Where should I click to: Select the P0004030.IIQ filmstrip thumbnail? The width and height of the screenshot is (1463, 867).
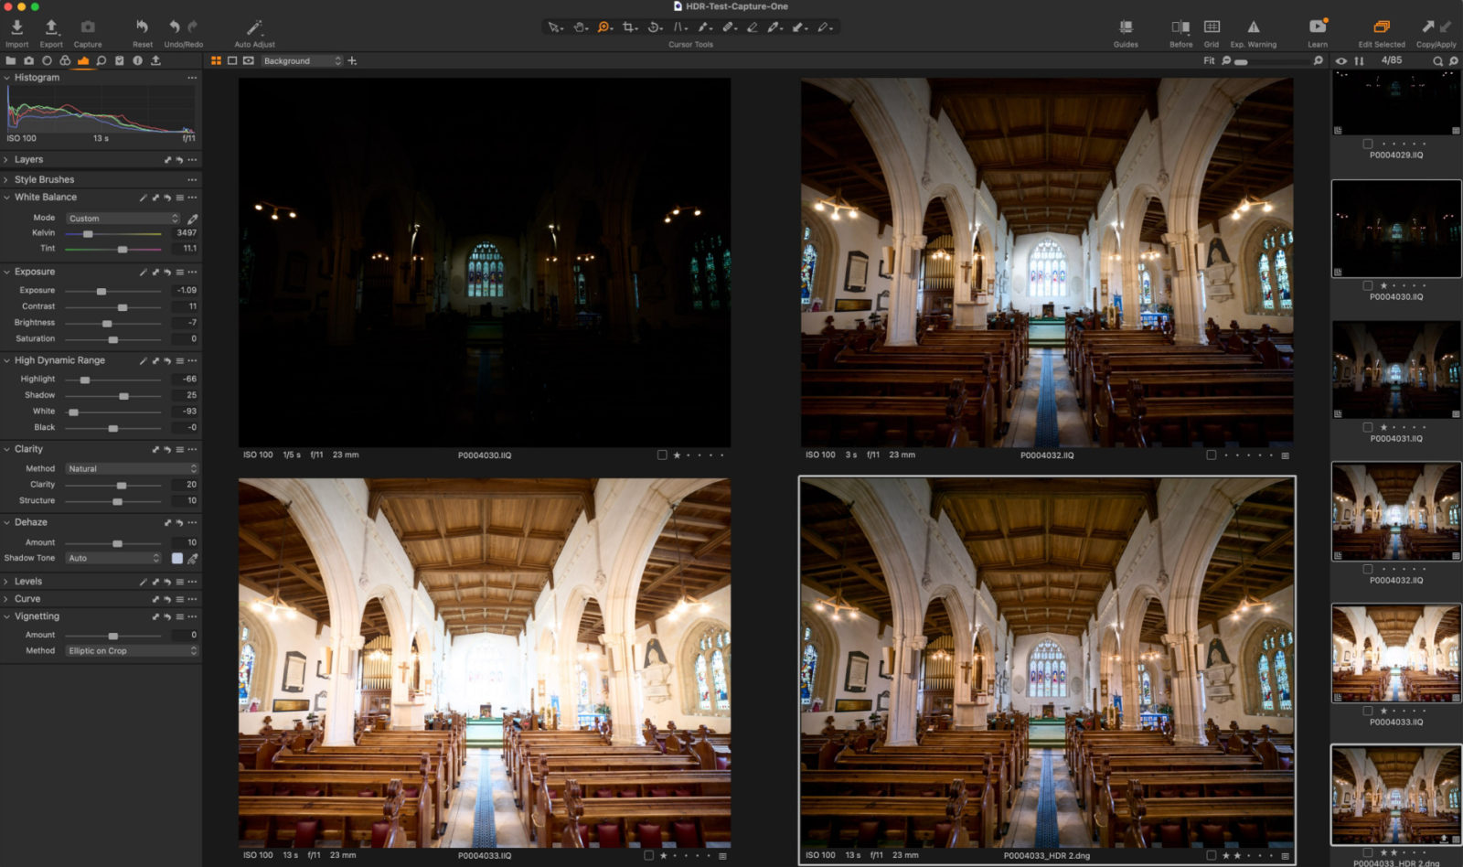tap(1395, 229)
